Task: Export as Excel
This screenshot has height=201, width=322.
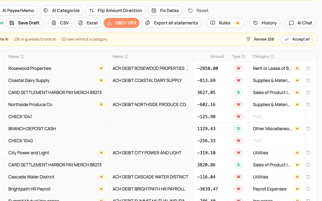Action: tap(88, 23)
